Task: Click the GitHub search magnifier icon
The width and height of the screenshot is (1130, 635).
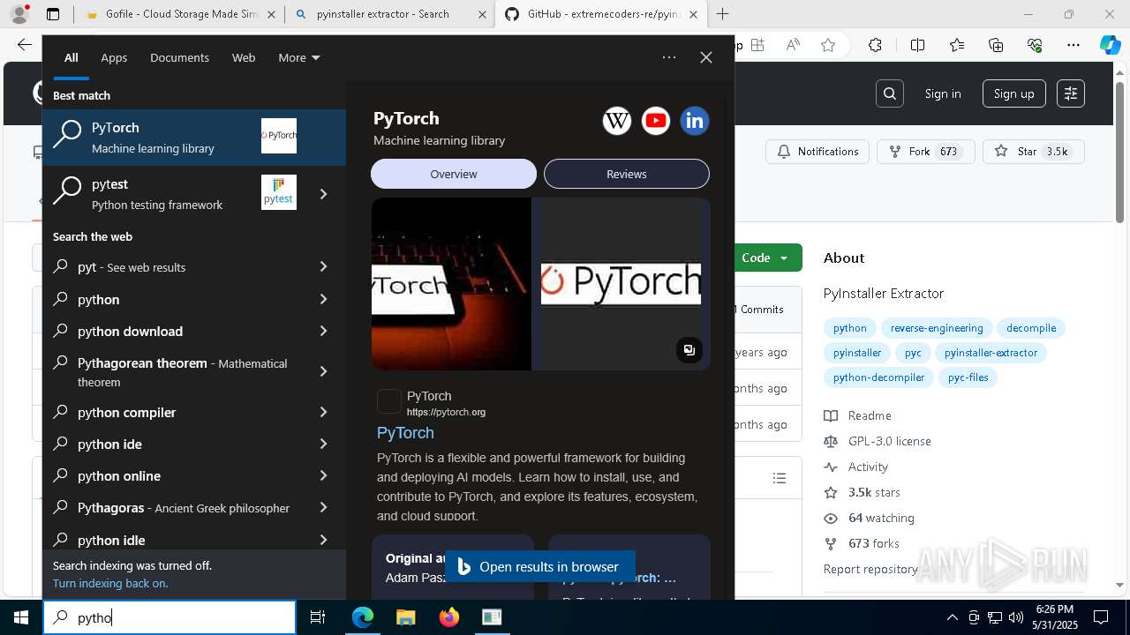Action: [890, 93]
